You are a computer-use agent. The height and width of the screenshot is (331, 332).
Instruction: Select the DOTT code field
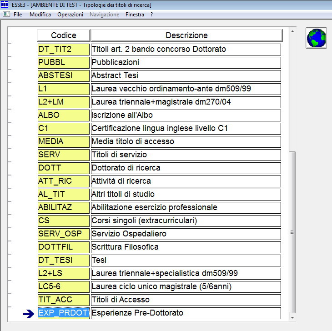pos(64,168)
